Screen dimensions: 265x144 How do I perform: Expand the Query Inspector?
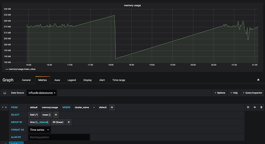pyautogui.click(x=252, y=93)
